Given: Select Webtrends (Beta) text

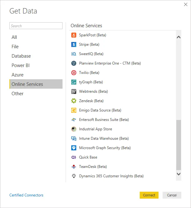Looking at the screenshot, I should [93, 91].
